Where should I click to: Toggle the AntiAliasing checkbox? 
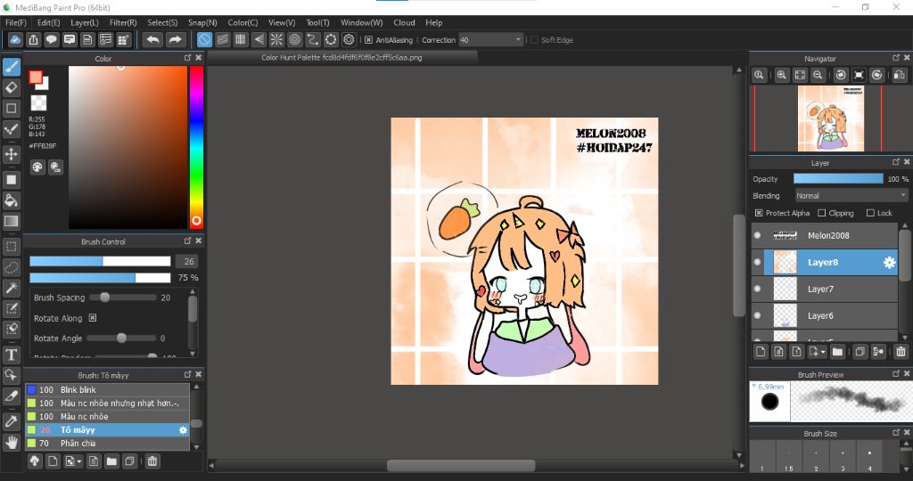[368, 40]
